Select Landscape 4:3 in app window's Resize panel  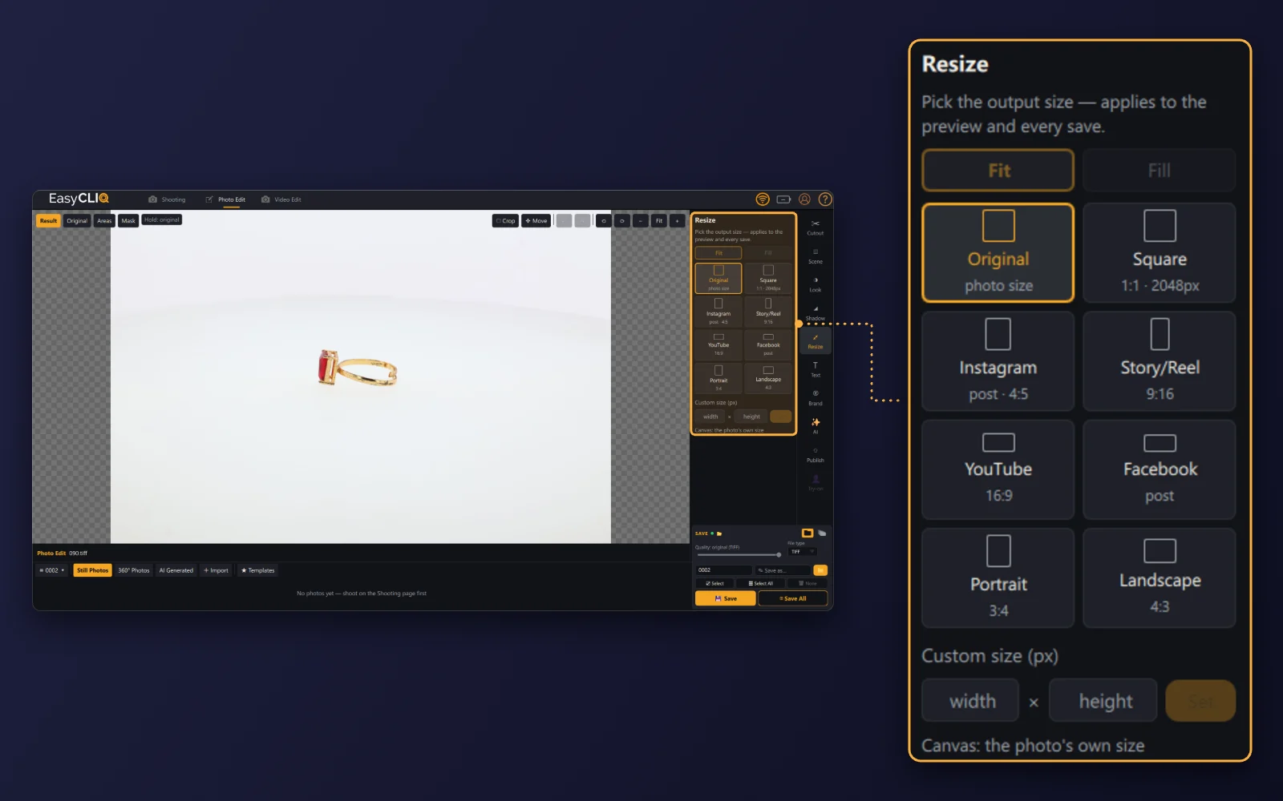768,378
